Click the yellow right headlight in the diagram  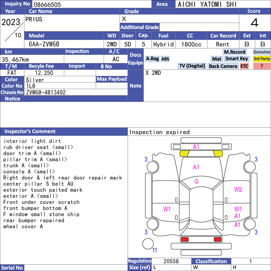point(218,153)
